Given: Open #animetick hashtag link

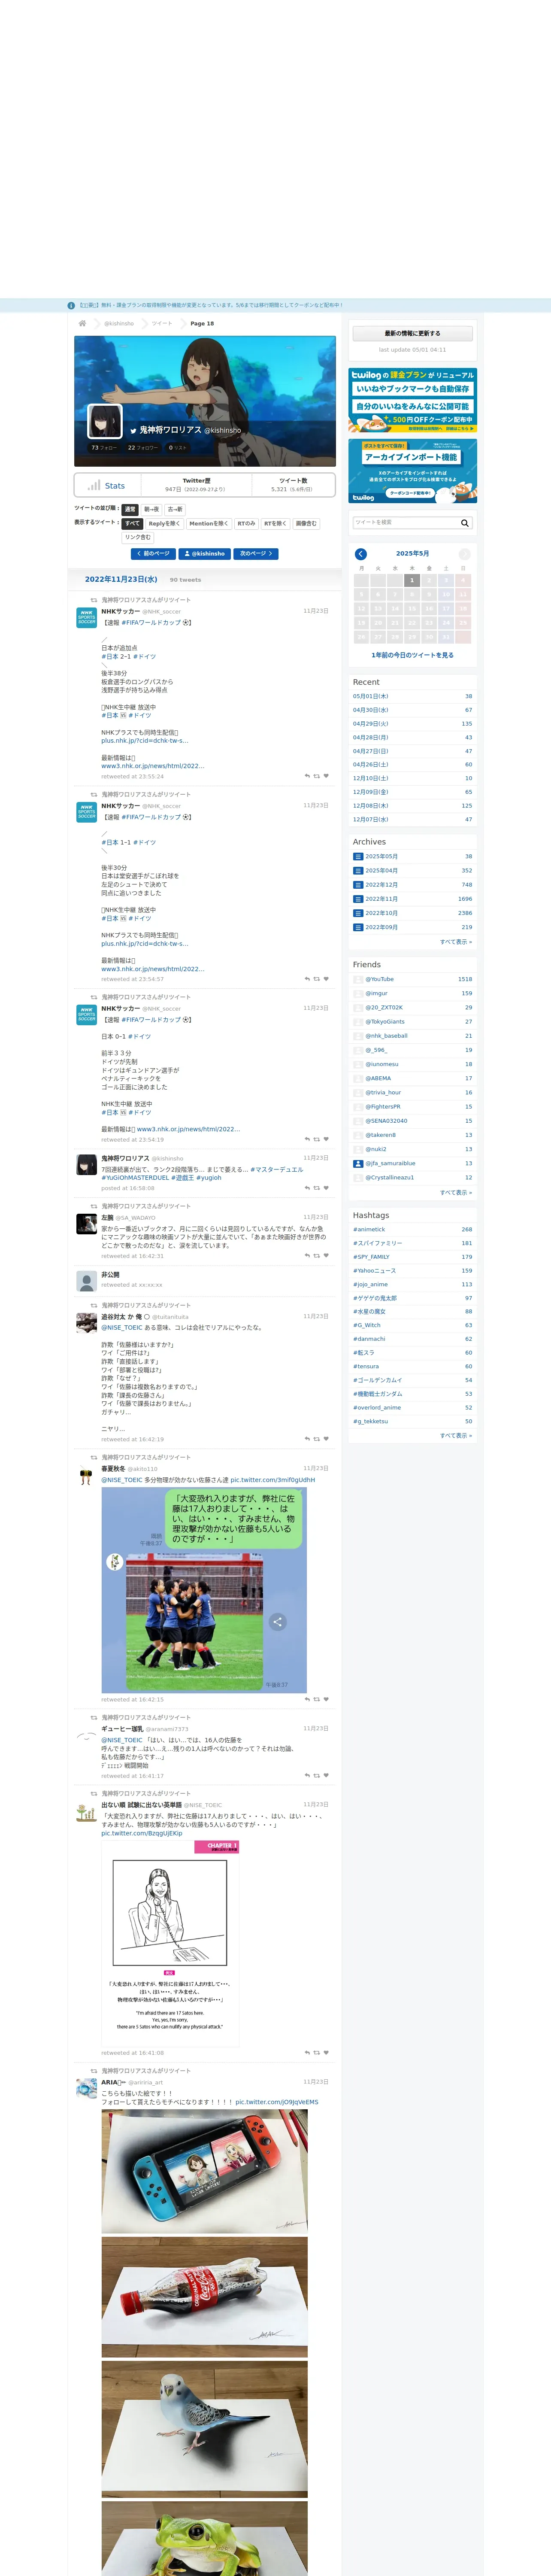Looking at the screenshot, I should coord(369,1229).
